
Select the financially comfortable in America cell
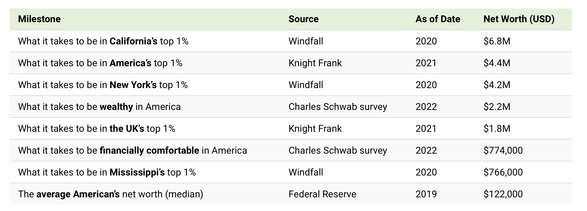[x=132, y=151]
